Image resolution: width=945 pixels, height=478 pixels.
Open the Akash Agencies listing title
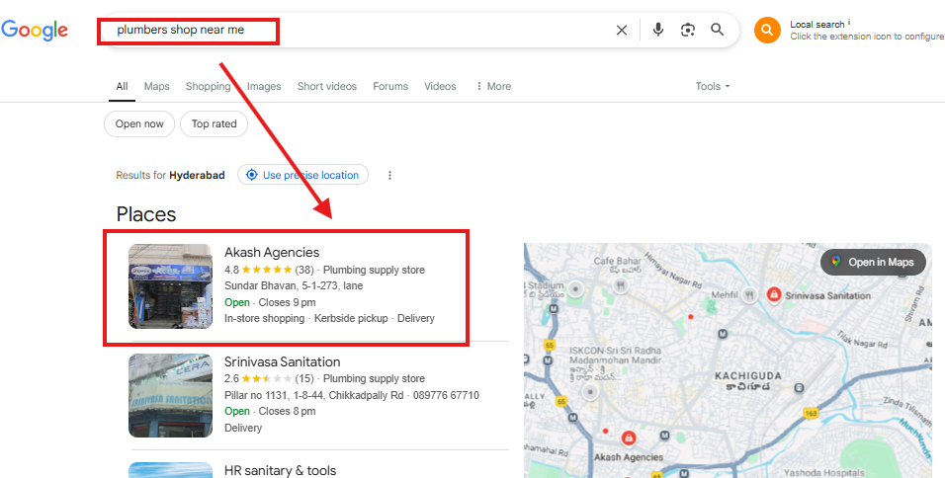(272, 252)
